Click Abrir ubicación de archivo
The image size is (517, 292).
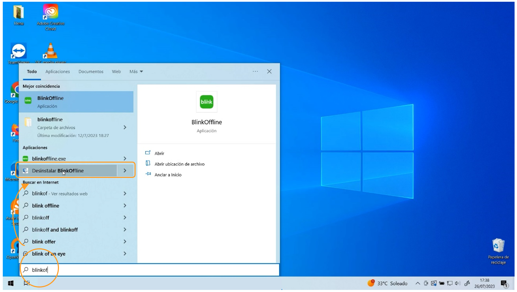tap(179, 164)
